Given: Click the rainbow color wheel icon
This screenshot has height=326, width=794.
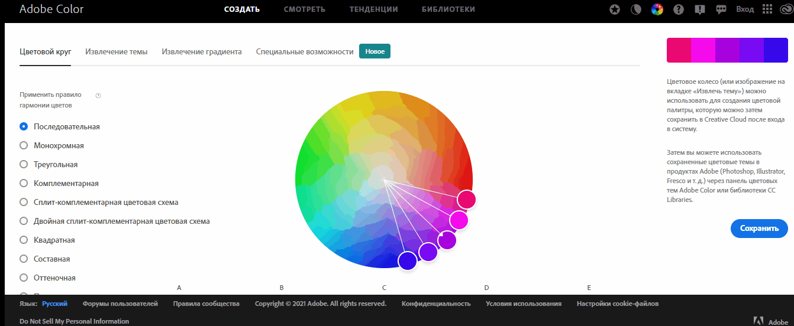Looking at the screenshot, I should point(657,9).
